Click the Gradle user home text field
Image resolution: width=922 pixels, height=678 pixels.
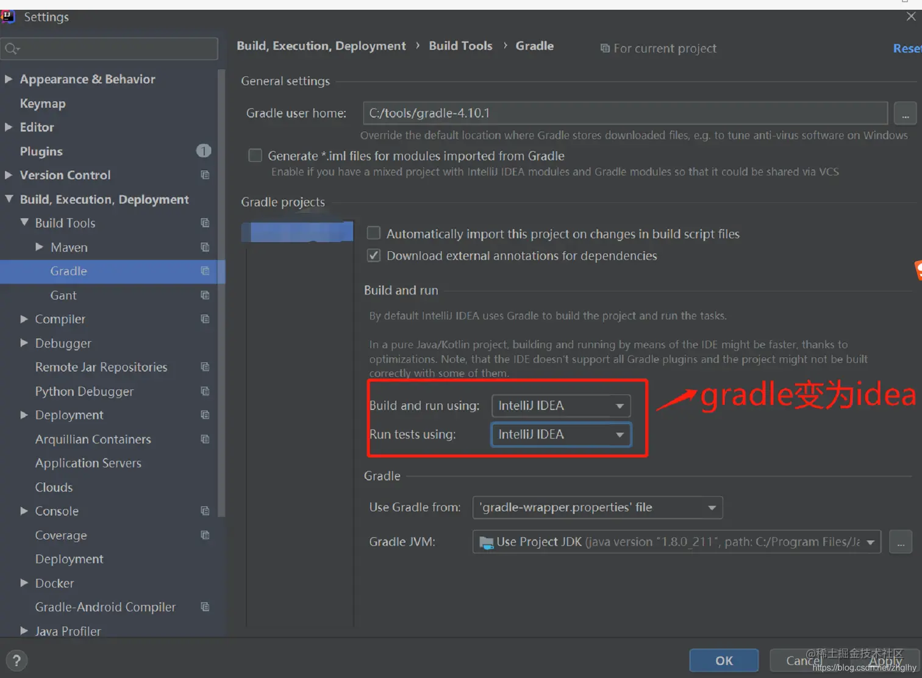tap(625, 113)
